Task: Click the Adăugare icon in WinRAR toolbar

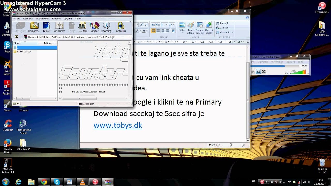Action: pyautogui.click(x=20, y=27)
